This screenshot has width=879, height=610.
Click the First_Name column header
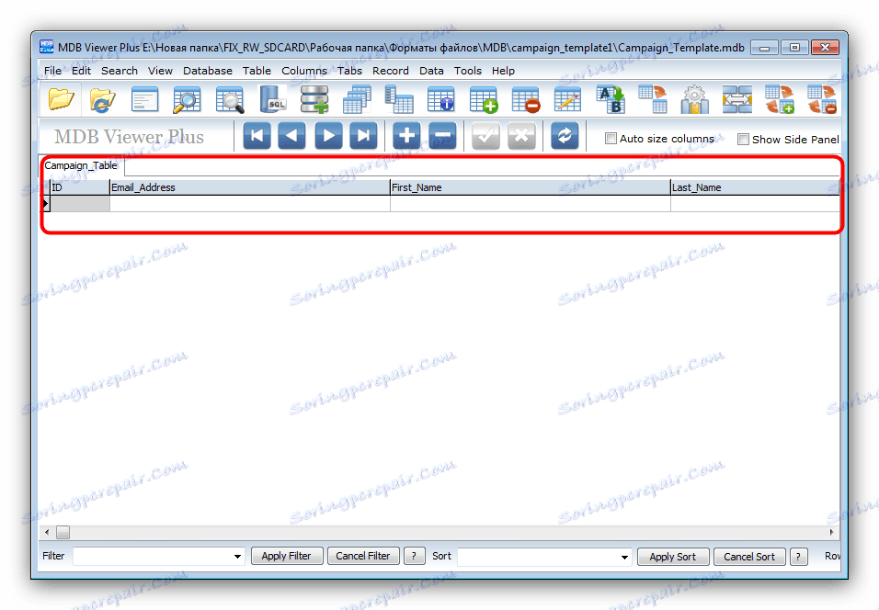tap(531, 187)
